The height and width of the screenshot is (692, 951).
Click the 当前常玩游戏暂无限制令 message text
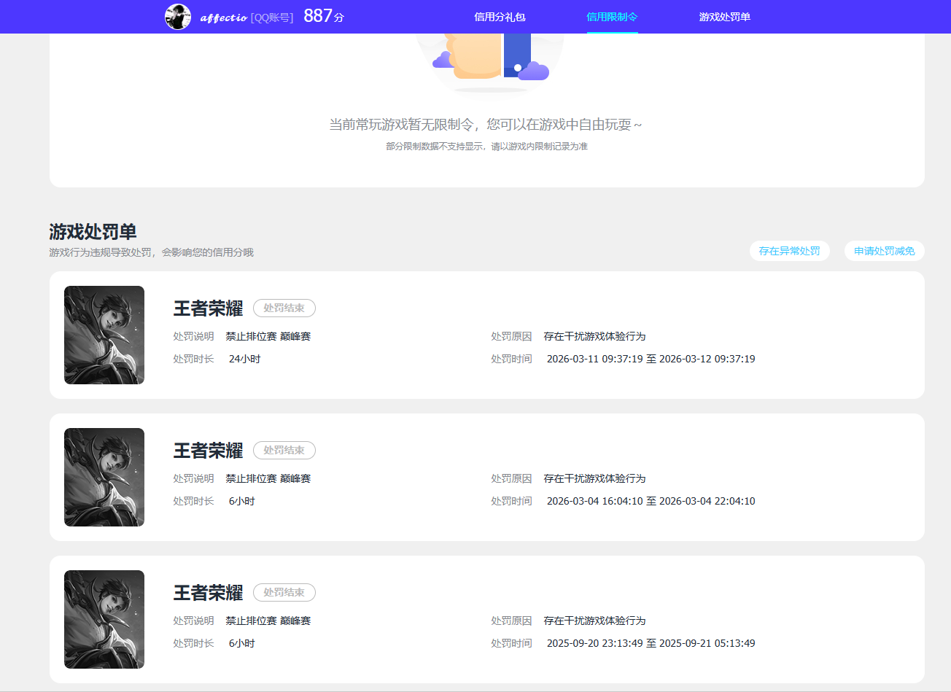pyautogui.click(x=486, y=125)
